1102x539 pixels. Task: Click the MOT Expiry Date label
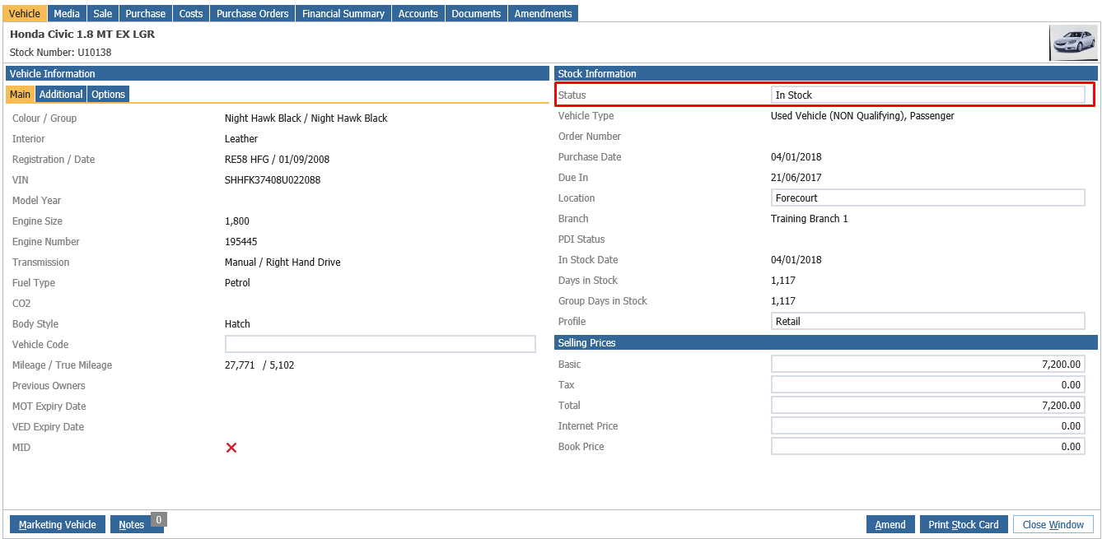[49, 407]
